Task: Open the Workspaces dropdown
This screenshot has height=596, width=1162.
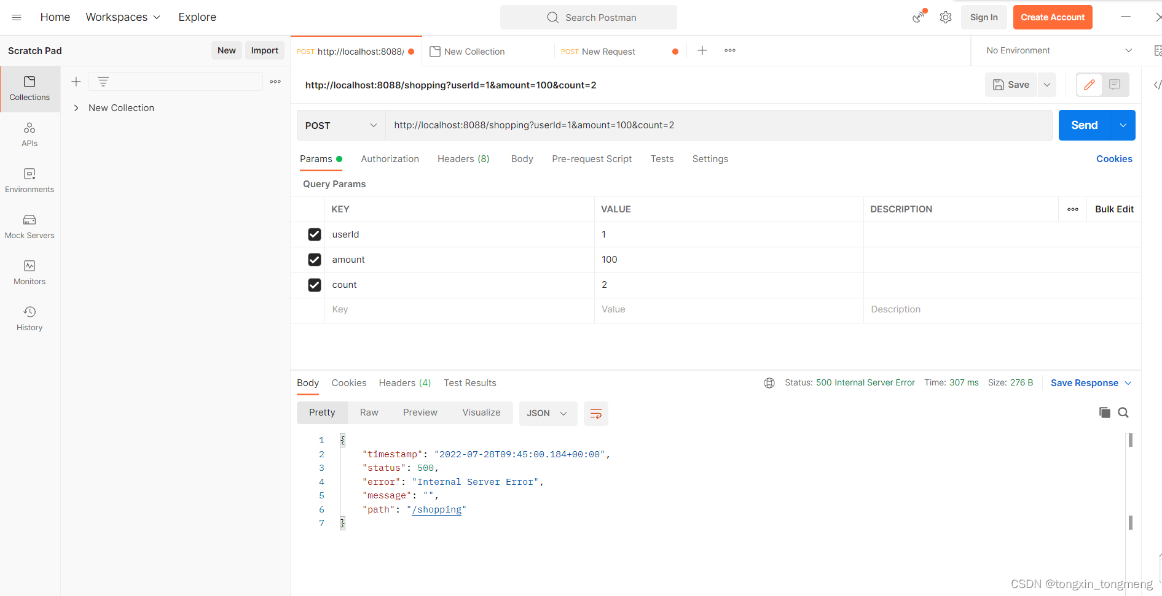Action: [x=123, y=17]
